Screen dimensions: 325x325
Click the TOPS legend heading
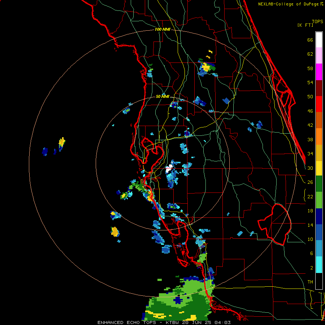pyautogui.click(x=317, y=21)
